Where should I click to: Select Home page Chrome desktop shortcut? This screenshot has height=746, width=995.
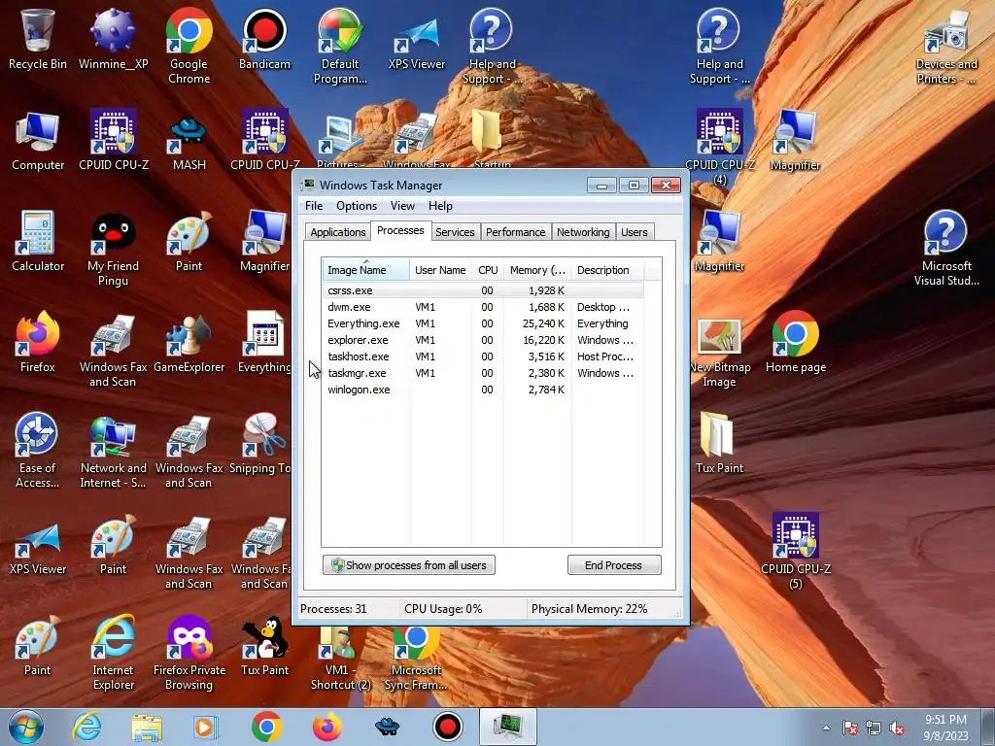click(x=795, y=342)
